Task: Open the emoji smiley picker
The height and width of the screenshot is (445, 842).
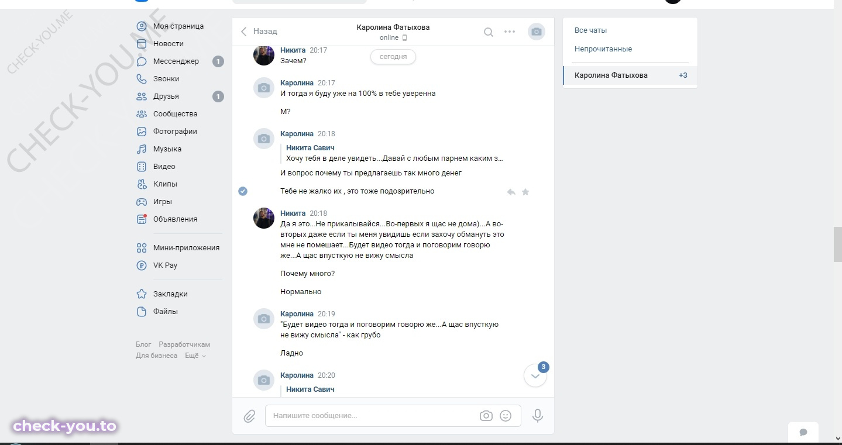Action: coord(506,416)
